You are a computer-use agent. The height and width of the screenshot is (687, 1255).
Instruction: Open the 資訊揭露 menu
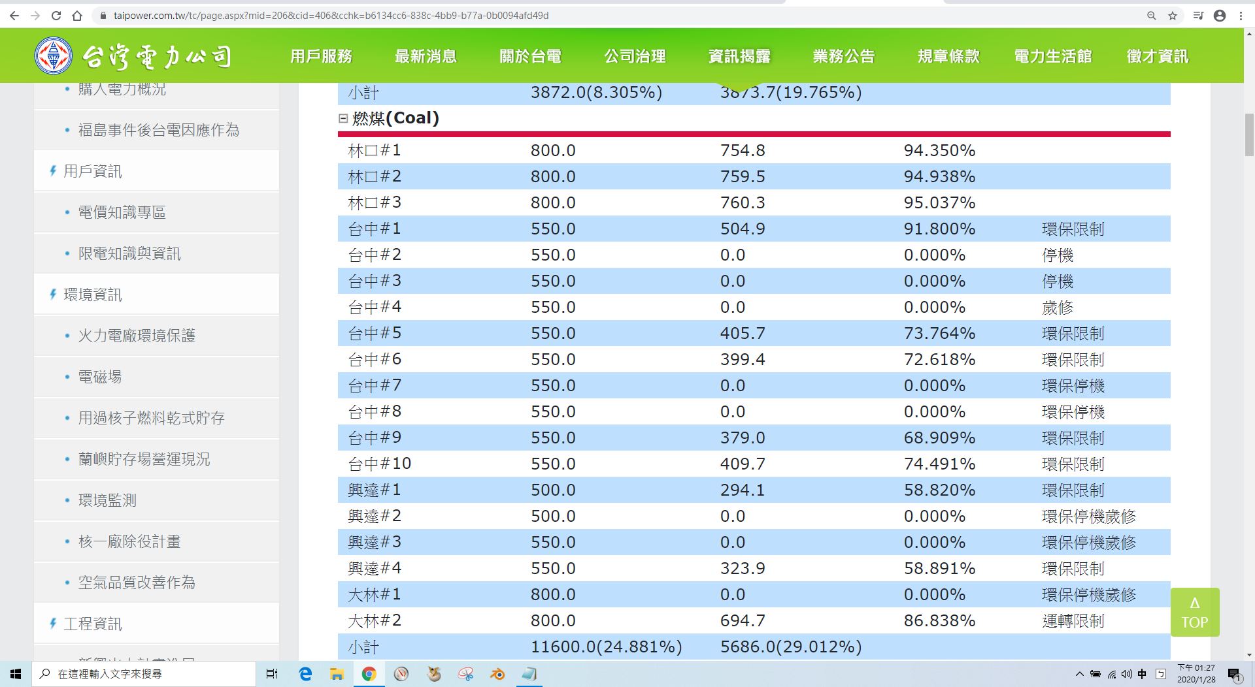click(739, 56)
